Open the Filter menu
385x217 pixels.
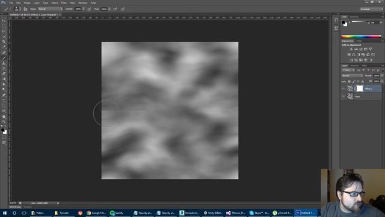click(64, 2)
